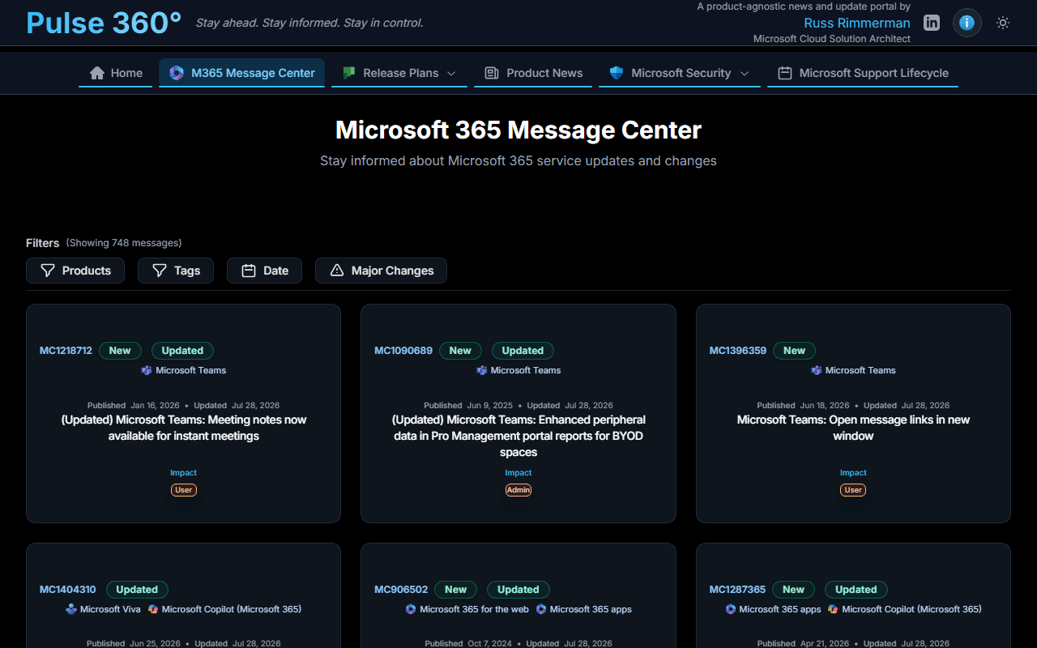
Task: Click the Home house icon
Action: coord(97,73)
